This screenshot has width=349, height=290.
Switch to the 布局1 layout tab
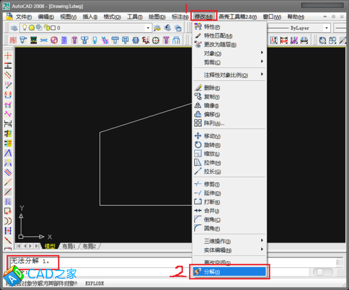(69, 246)
